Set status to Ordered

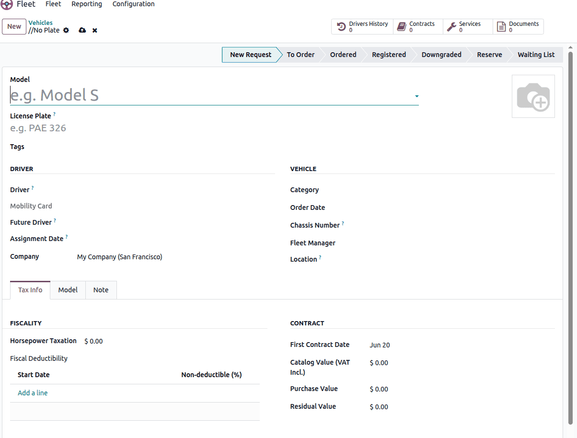coord(343,55)
